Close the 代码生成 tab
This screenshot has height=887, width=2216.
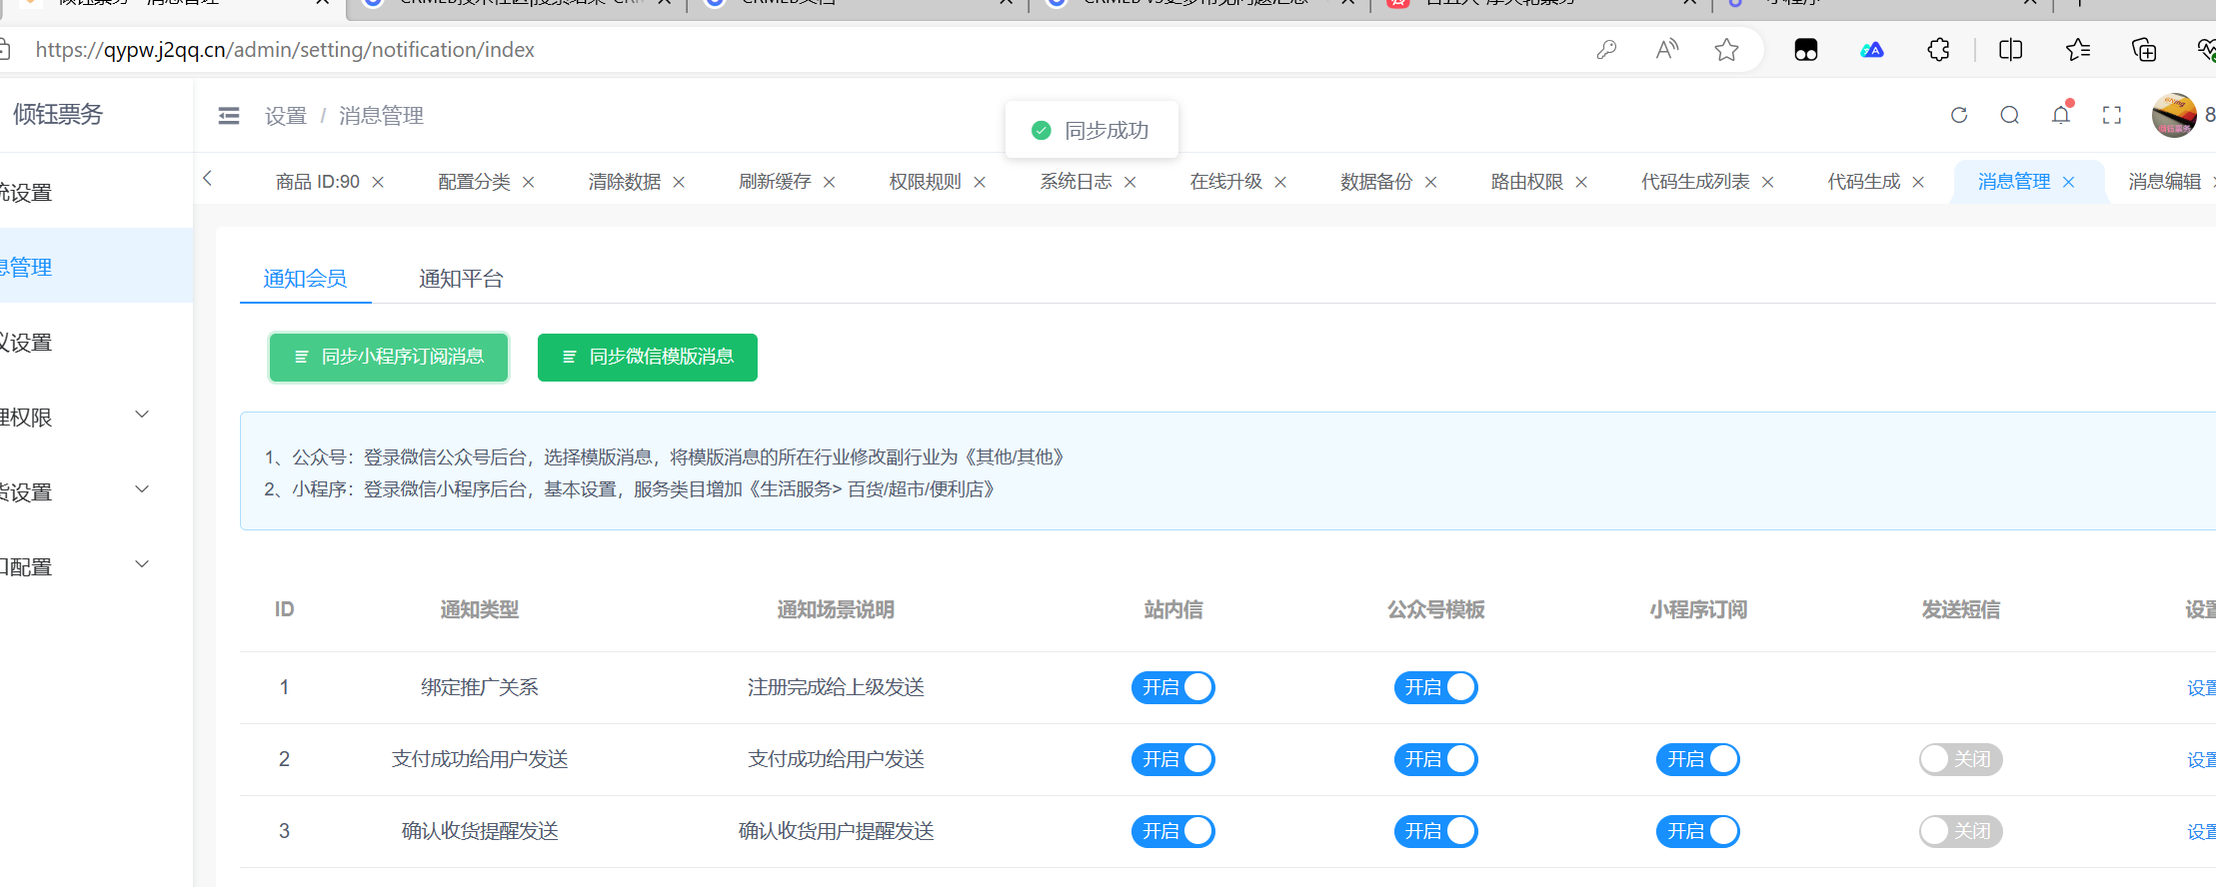pyautogui.click(x=1918, y=182)
